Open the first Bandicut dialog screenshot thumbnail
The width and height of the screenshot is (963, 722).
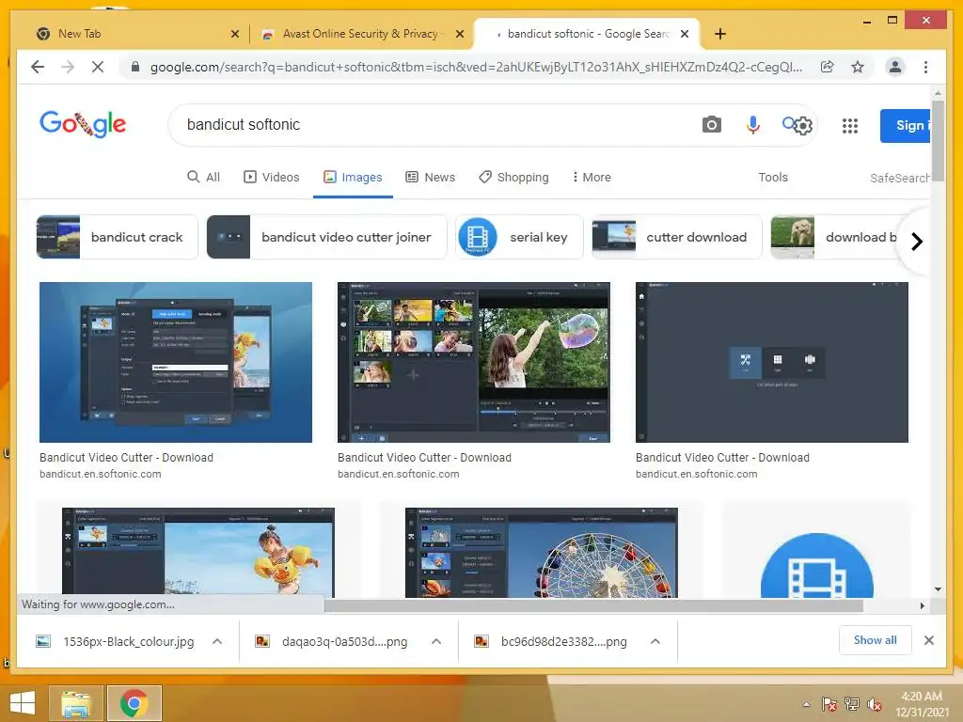point(176,362)
